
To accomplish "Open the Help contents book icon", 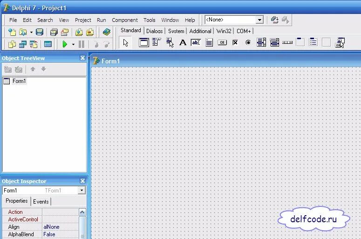I will [106, 32].
